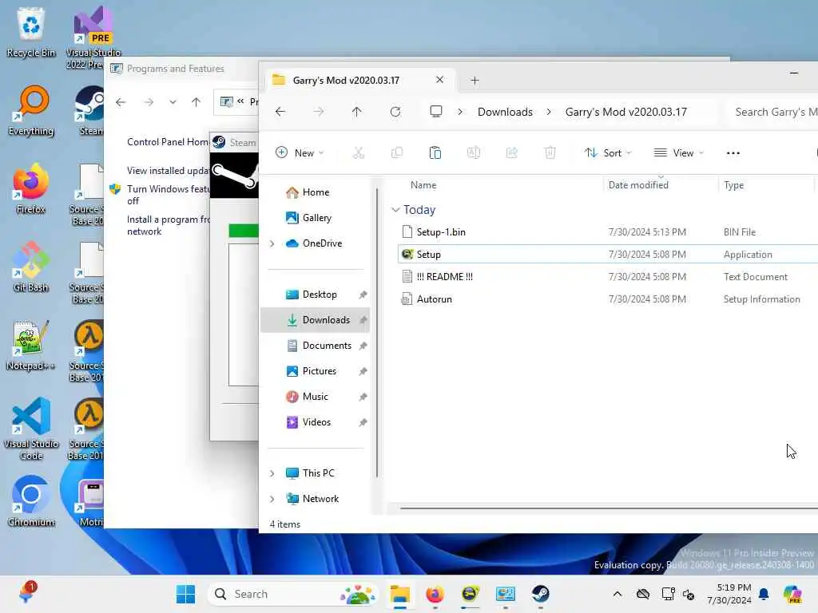Click Install a program from the network
Image resolution: width=818 pixels, height=613 pixels.
(168, 225)
